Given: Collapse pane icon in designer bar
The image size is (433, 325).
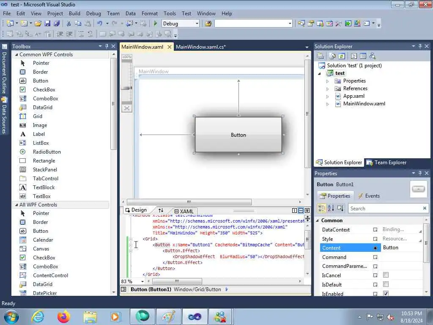Looking at the screenshot, I should point(307,211).
